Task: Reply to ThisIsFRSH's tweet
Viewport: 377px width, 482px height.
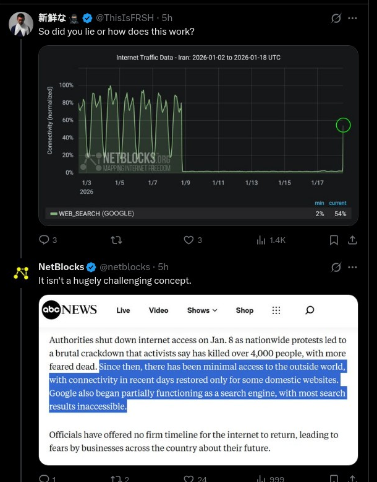Action: tap(44, 240)
